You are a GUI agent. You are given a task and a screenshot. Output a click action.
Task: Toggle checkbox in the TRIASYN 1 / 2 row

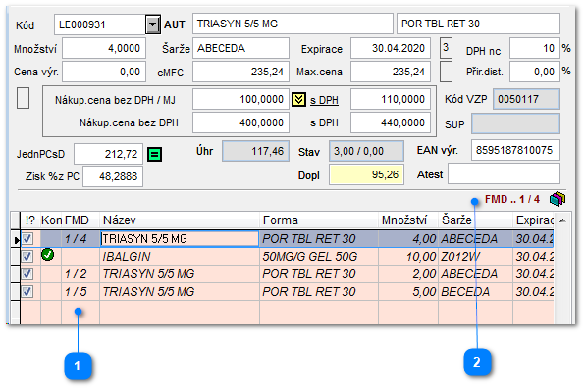27,274
